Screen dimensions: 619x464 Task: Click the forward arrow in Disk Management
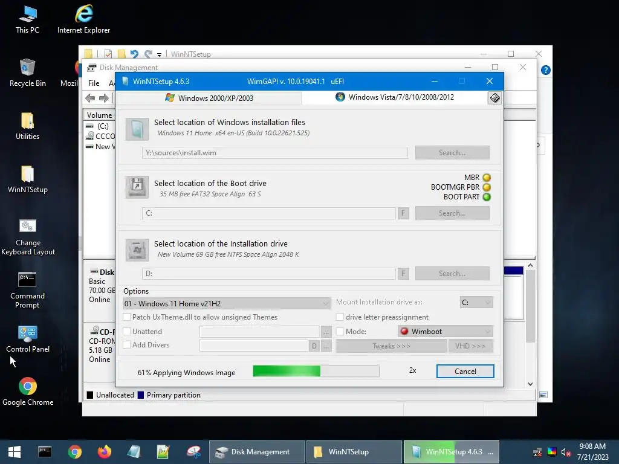point(104,98)
